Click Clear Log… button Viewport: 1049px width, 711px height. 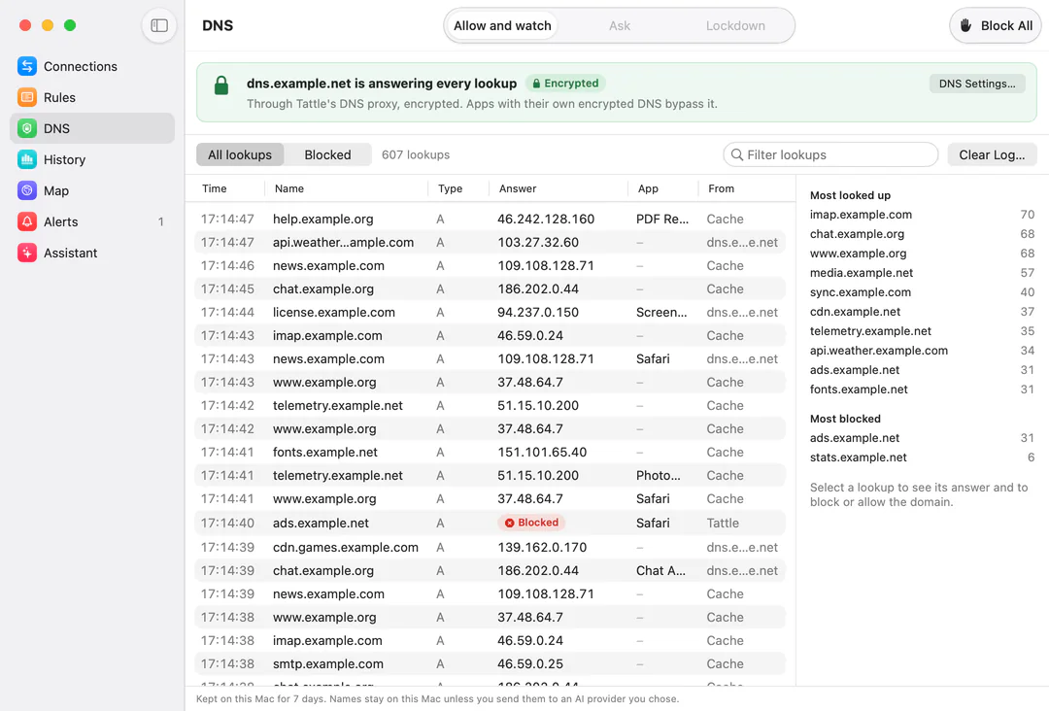tap(992, 154)
